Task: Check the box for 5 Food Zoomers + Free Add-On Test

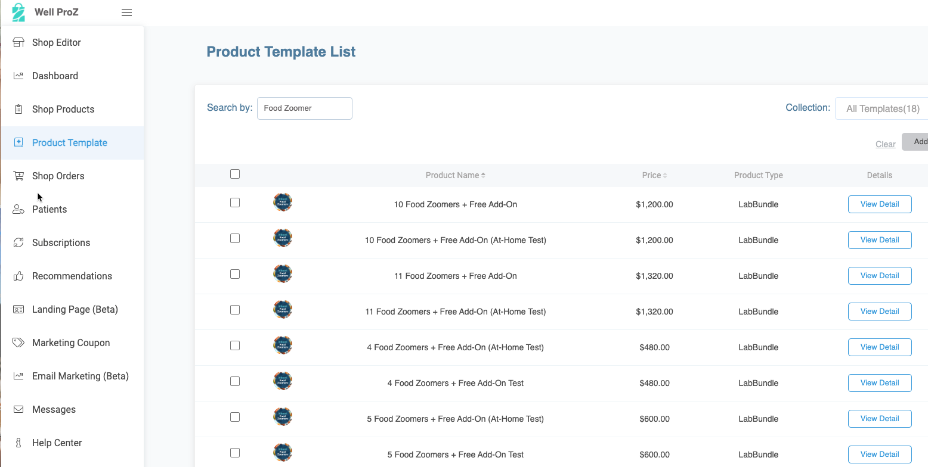Action: tap(235, 453)
